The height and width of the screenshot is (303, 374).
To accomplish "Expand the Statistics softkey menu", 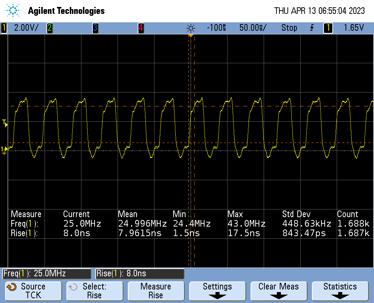I will click(x=340, y=291).
